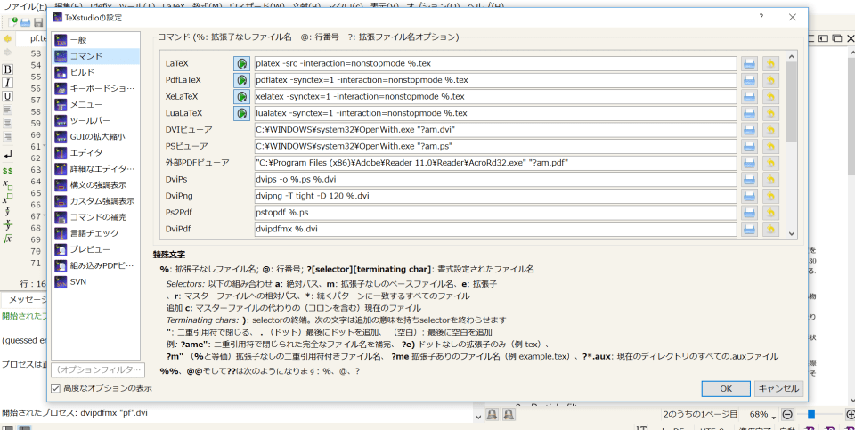The image size is (855, 430).
Task: Open the ツールバー settings page
Action: (96, 120)
